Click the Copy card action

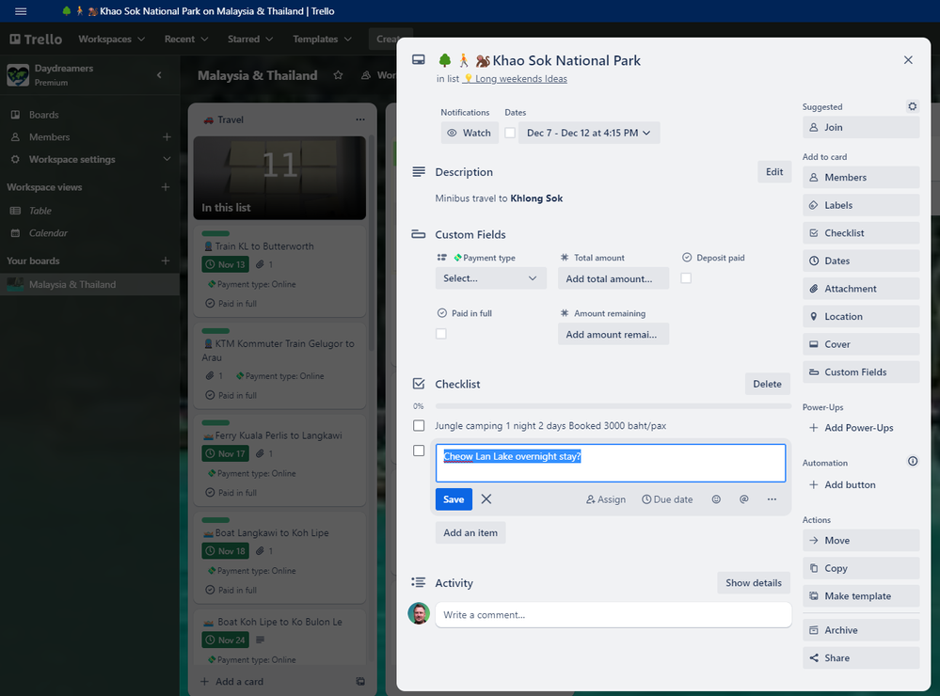861,568
